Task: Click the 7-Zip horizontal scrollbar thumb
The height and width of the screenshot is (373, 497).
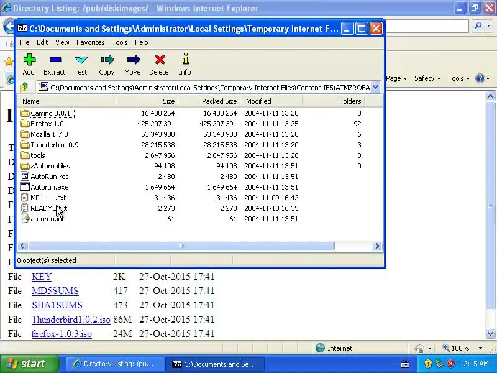Action: point(181,246)
